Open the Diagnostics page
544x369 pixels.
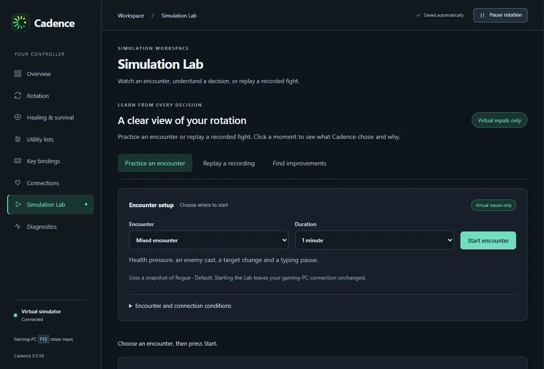tap(50, 227)
